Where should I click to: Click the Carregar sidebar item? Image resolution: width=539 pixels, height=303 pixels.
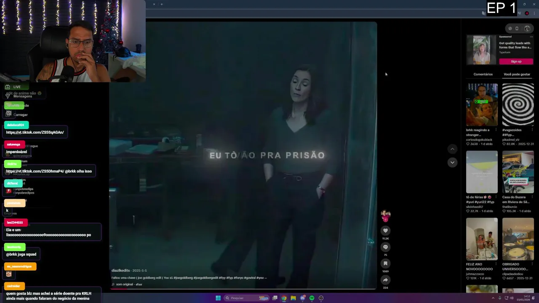point(20,115)
